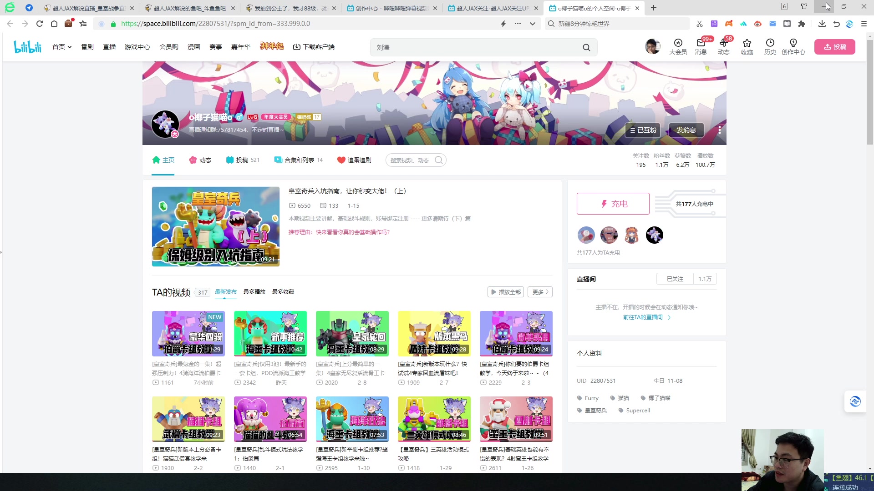Click the bilibili search input field

click(x=476, y=47)
